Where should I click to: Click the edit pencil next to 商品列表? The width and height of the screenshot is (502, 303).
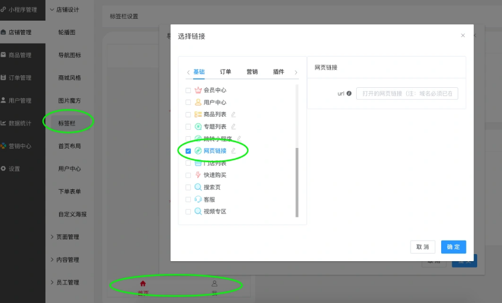[x=233, y=114]
